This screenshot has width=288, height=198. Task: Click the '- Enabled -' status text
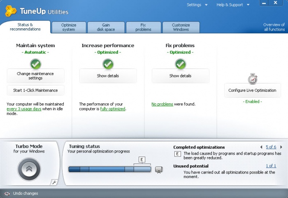253,102
